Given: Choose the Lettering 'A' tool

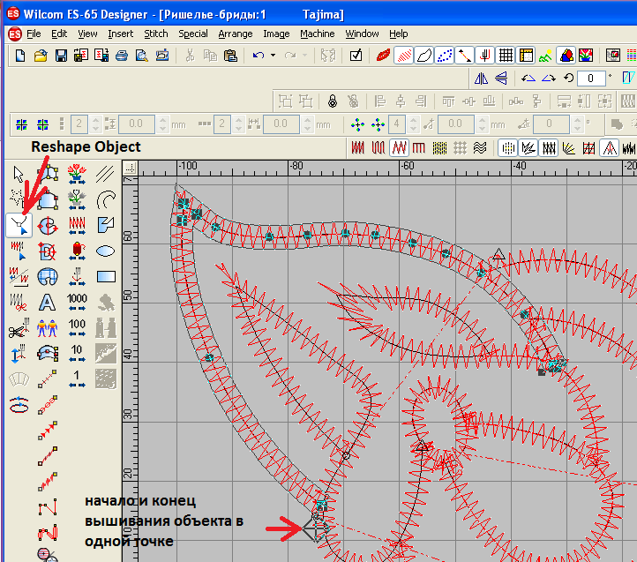Looking at the screenshot, I should 48,303.
